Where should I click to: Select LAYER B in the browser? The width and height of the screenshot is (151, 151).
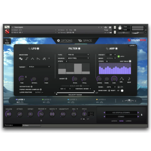[x=128, y=121]
